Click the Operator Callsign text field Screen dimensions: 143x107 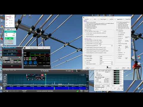(x=105, y=59)
